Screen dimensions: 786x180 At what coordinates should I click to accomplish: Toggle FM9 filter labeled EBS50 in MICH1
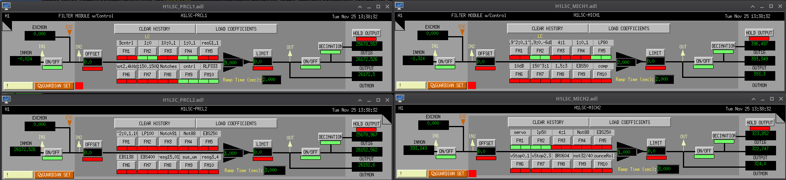(x=581, y=74)
